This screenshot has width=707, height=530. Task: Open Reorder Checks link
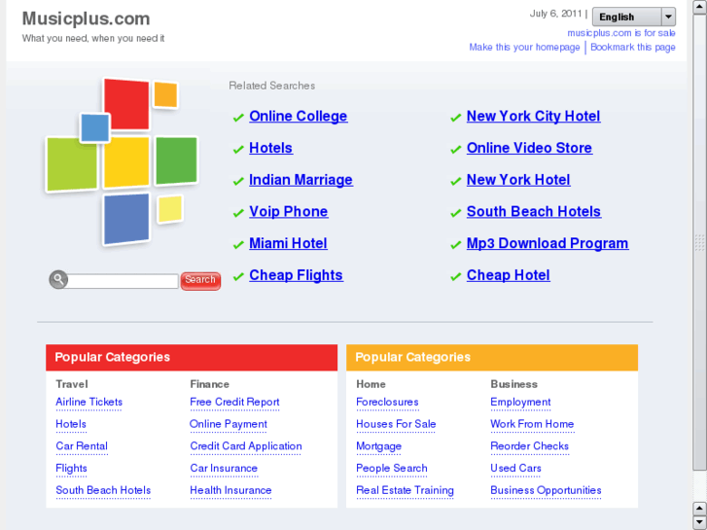tap(529, 446)
